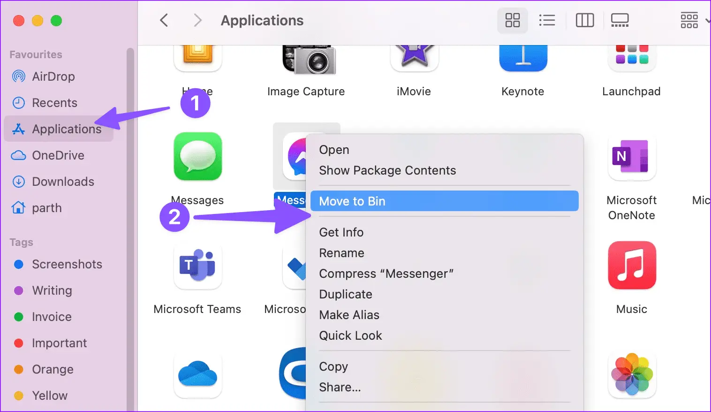Choose Quick Look

[x=444, y=336]
